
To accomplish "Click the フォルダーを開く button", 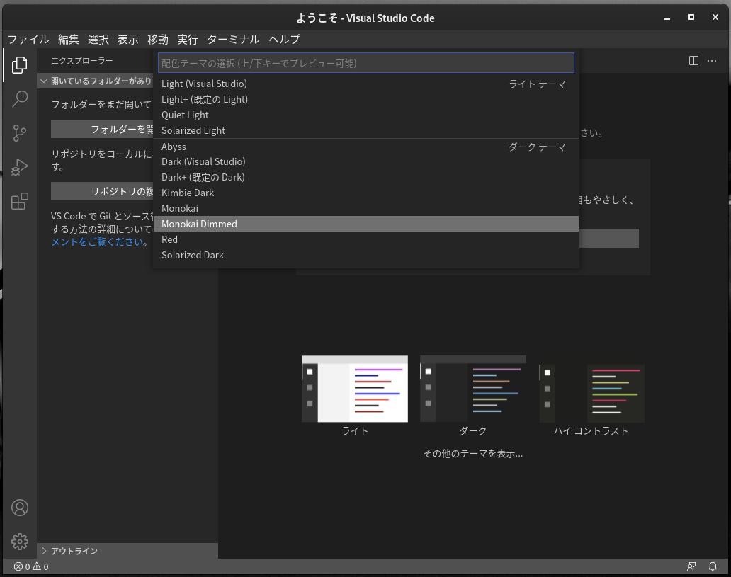I will pyautogui.click(x=102, y=129).
